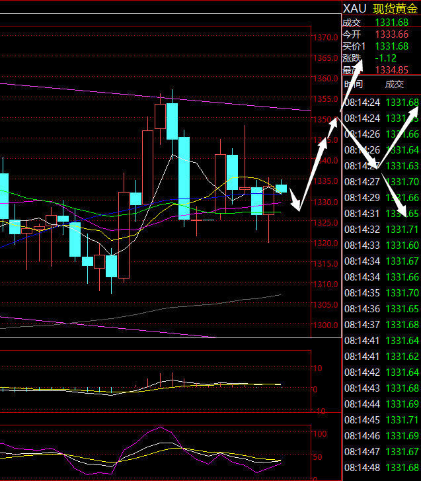The width and height of the screenshot is (421, 481).
Task: Click the 08:14:46 tick time
Action: (362, 436)
